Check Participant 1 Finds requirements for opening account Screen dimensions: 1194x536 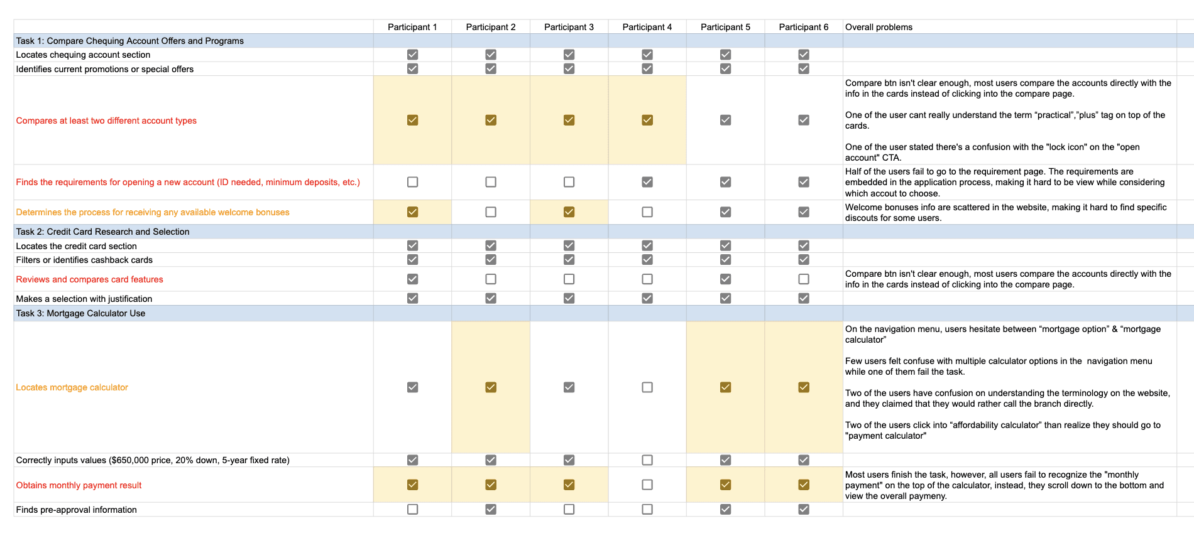point(412,182)
